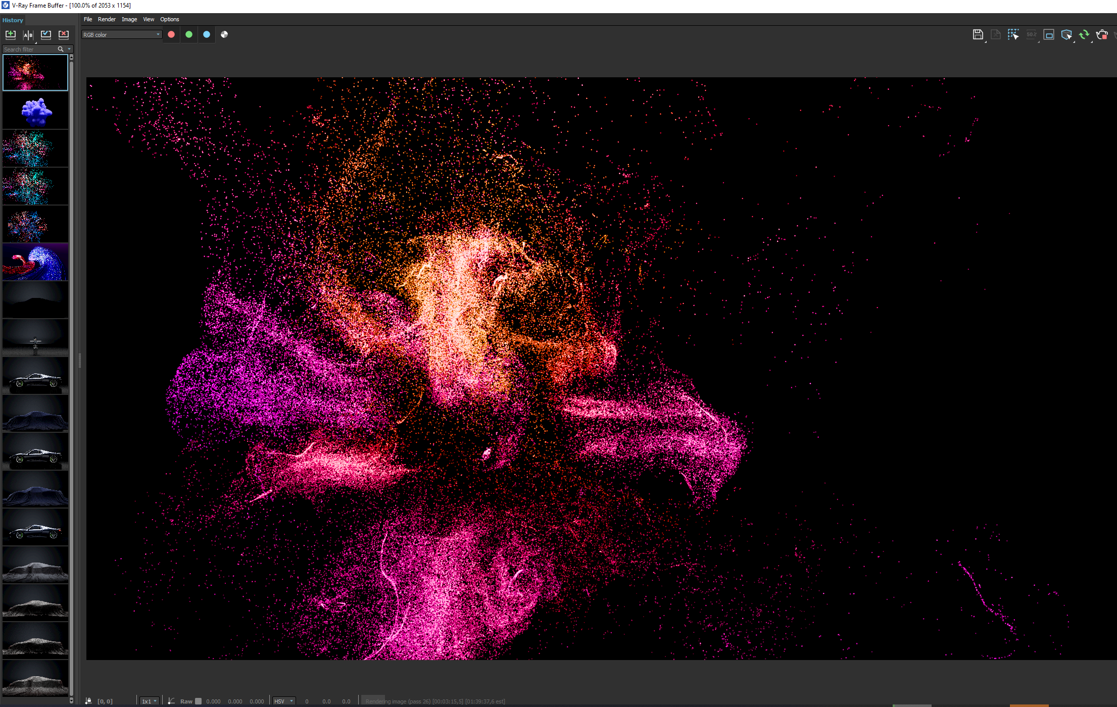Click the Raw label in status bar
This screenshot has height=707, width=1117.
[186, 701]
